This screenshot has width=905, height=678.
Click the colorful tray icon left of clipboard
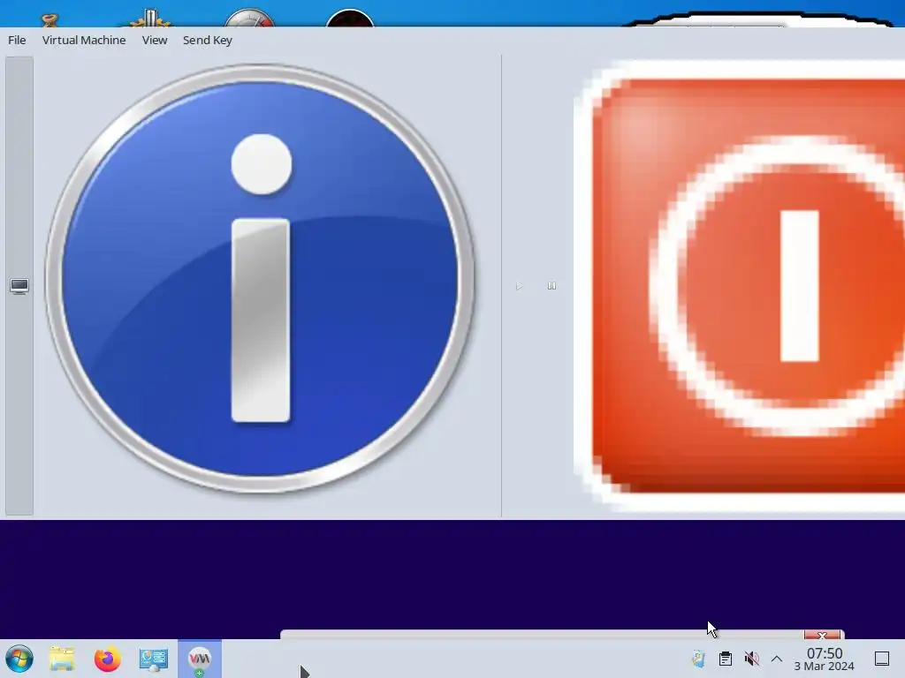pos(698,659)
